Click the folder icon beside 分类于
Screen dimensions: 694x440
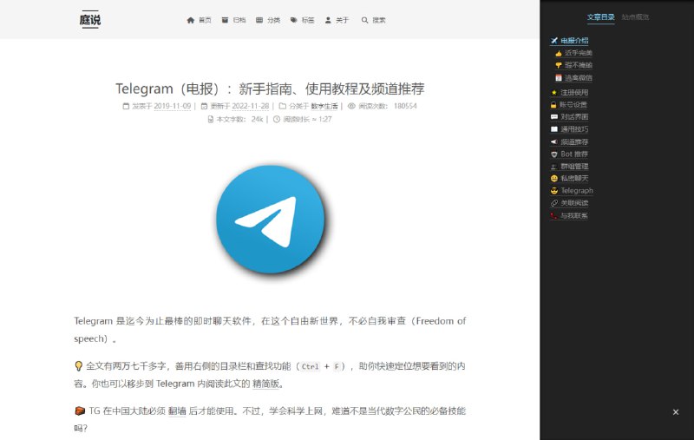[x=283, y=106]
